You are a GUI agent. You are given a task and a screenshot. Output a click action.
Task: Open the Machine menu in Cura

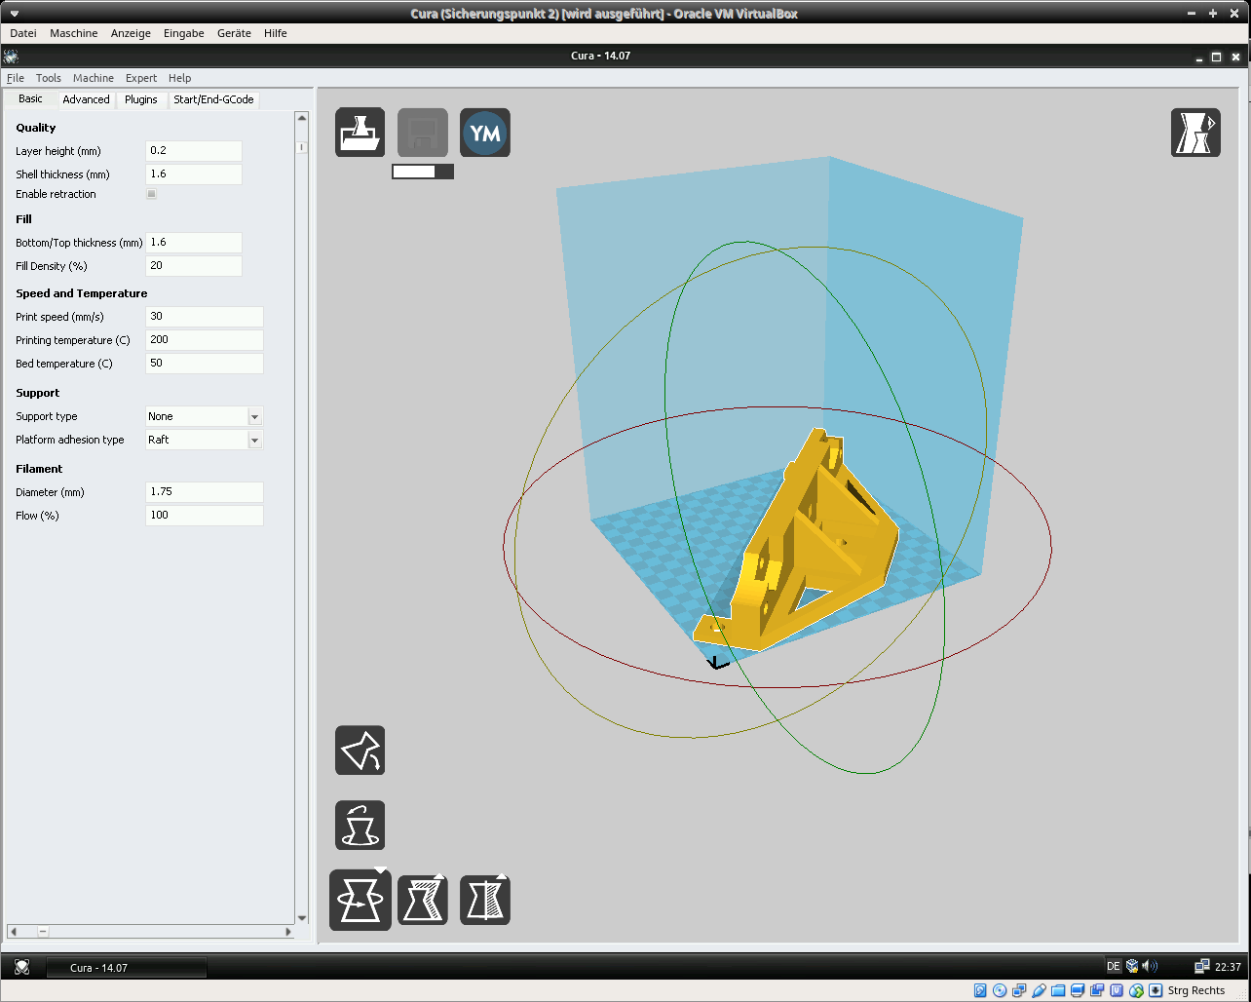pyautogui.click(x=94, y=78)
